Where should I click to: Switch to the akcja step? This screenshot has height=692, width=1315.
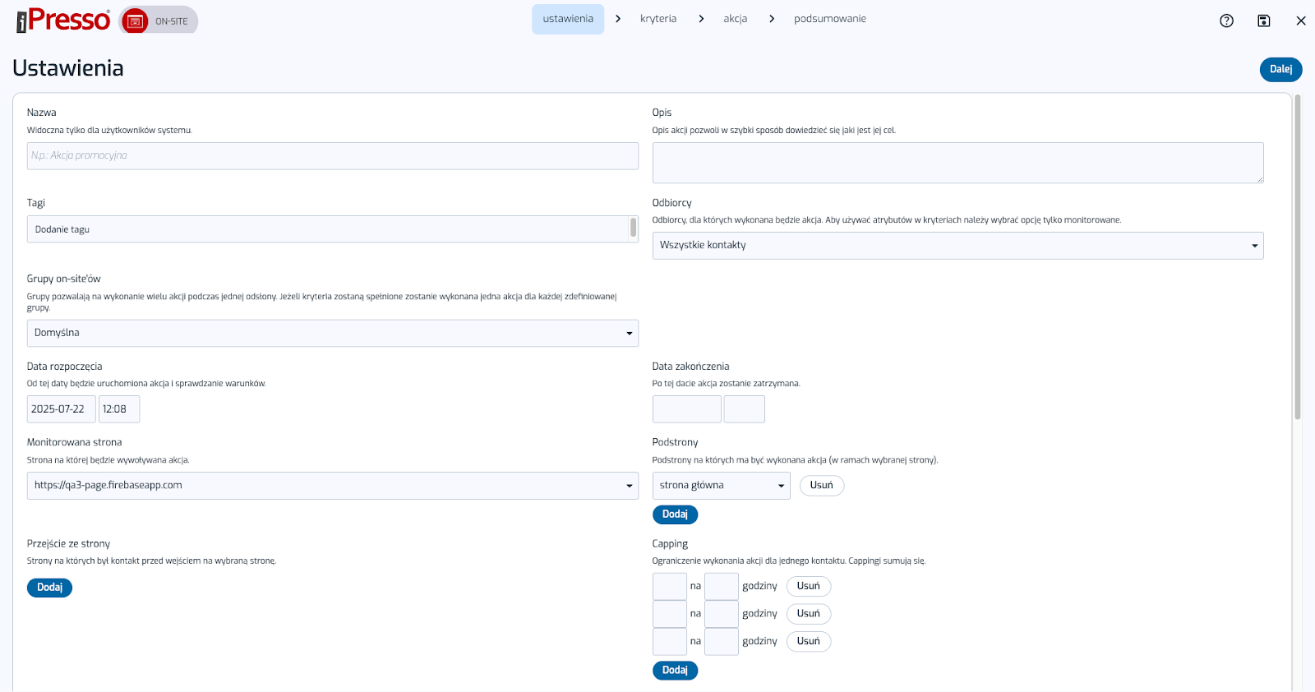click(x=735, y=19)
